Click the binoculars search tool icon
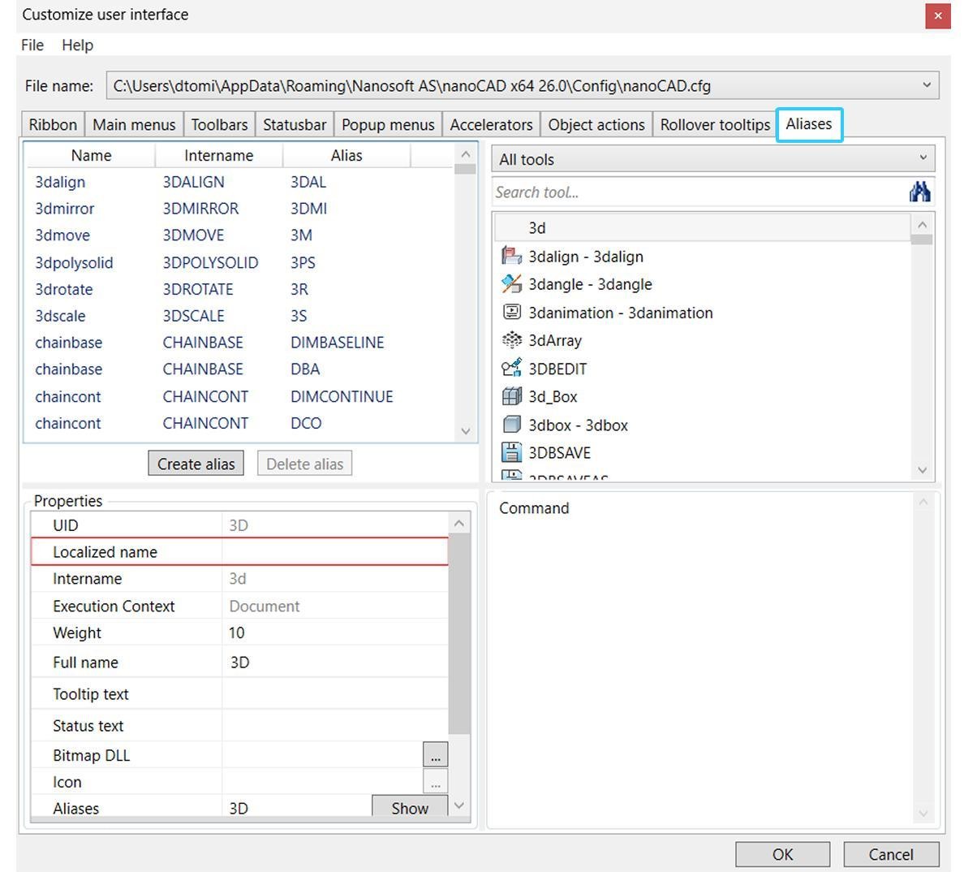 click(x=919, y=192)
